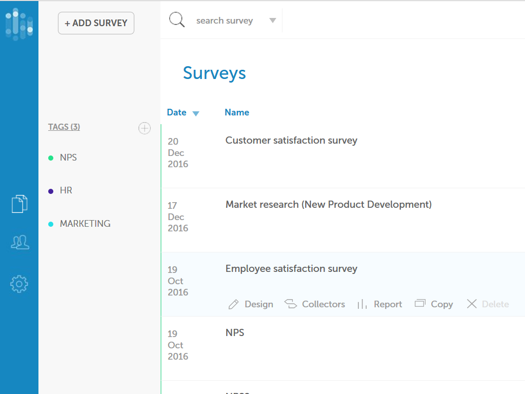
Task: Copy the Employee satisfaction survey
Action: click(434, 304)
